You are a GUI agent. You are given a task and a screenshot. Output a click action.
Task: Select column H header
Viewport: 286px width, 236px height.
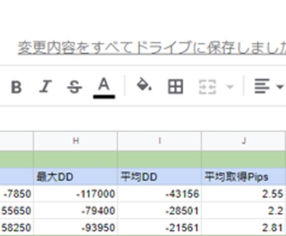click(x=76, y=141)
